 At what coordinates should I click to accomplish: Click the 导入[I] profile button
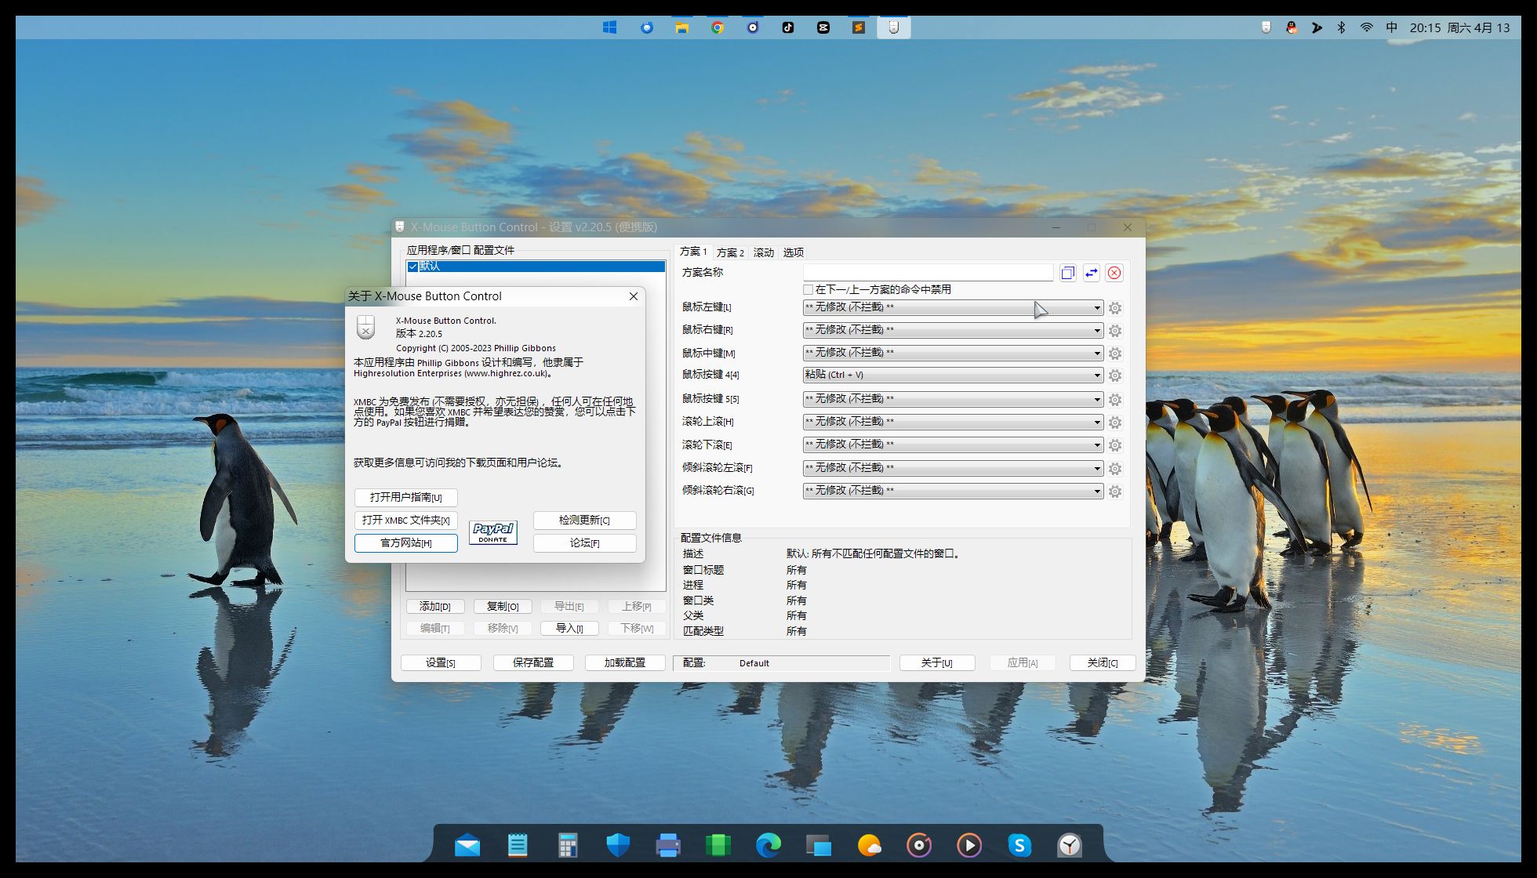[569, 628]
